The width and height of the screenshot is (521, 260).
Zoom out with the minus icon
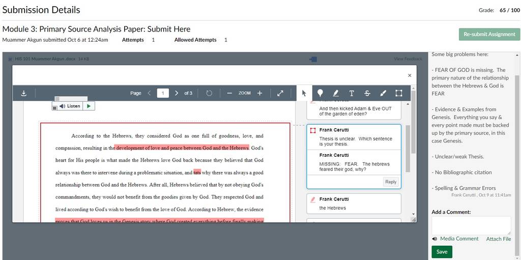coord(229,93)
